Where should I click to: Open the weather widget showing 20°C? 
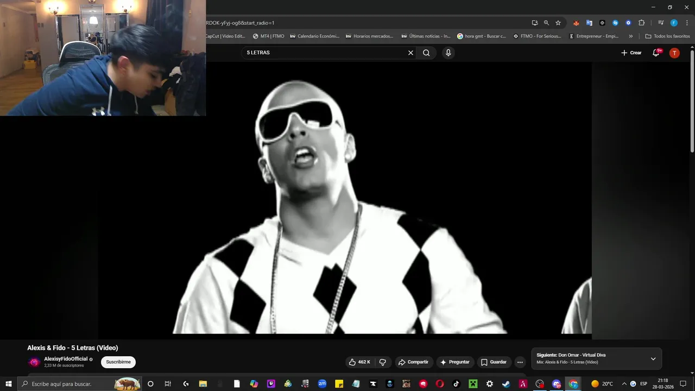pos(602,384)
